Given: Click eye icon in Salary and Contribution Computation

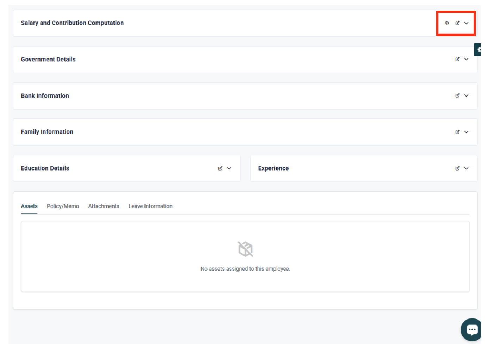Looking at the screenshot, I should coord(446,23).
